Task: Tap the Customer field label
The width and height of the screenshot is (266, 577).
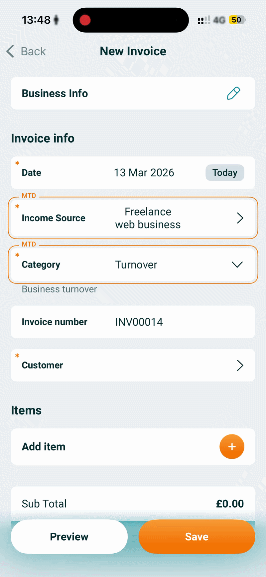Action: [42, 365]
